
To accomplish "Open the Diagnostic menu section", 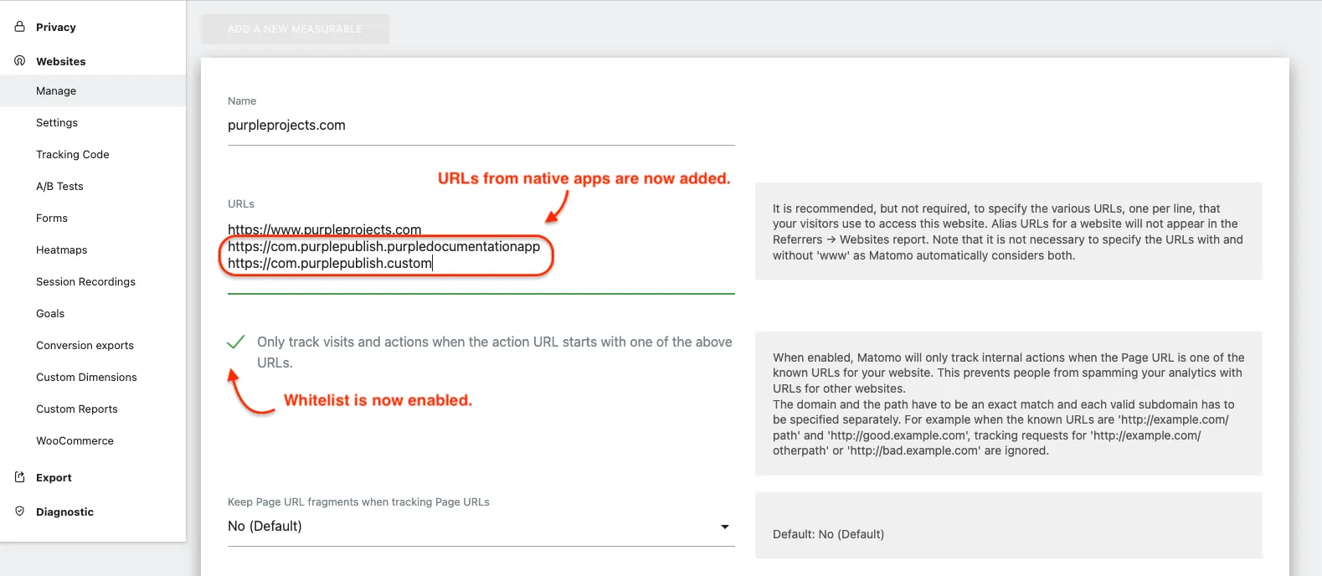I will pyautogui.click(x=64, y=512).
